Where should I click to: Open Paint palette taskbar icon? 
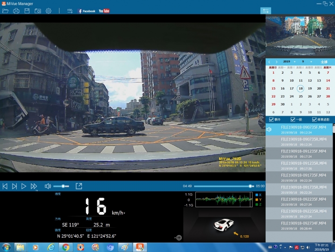(x=125, y=247)
